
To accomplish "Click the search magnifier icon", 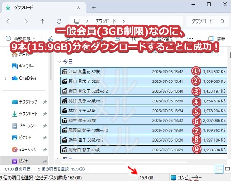I will [223, 21].
